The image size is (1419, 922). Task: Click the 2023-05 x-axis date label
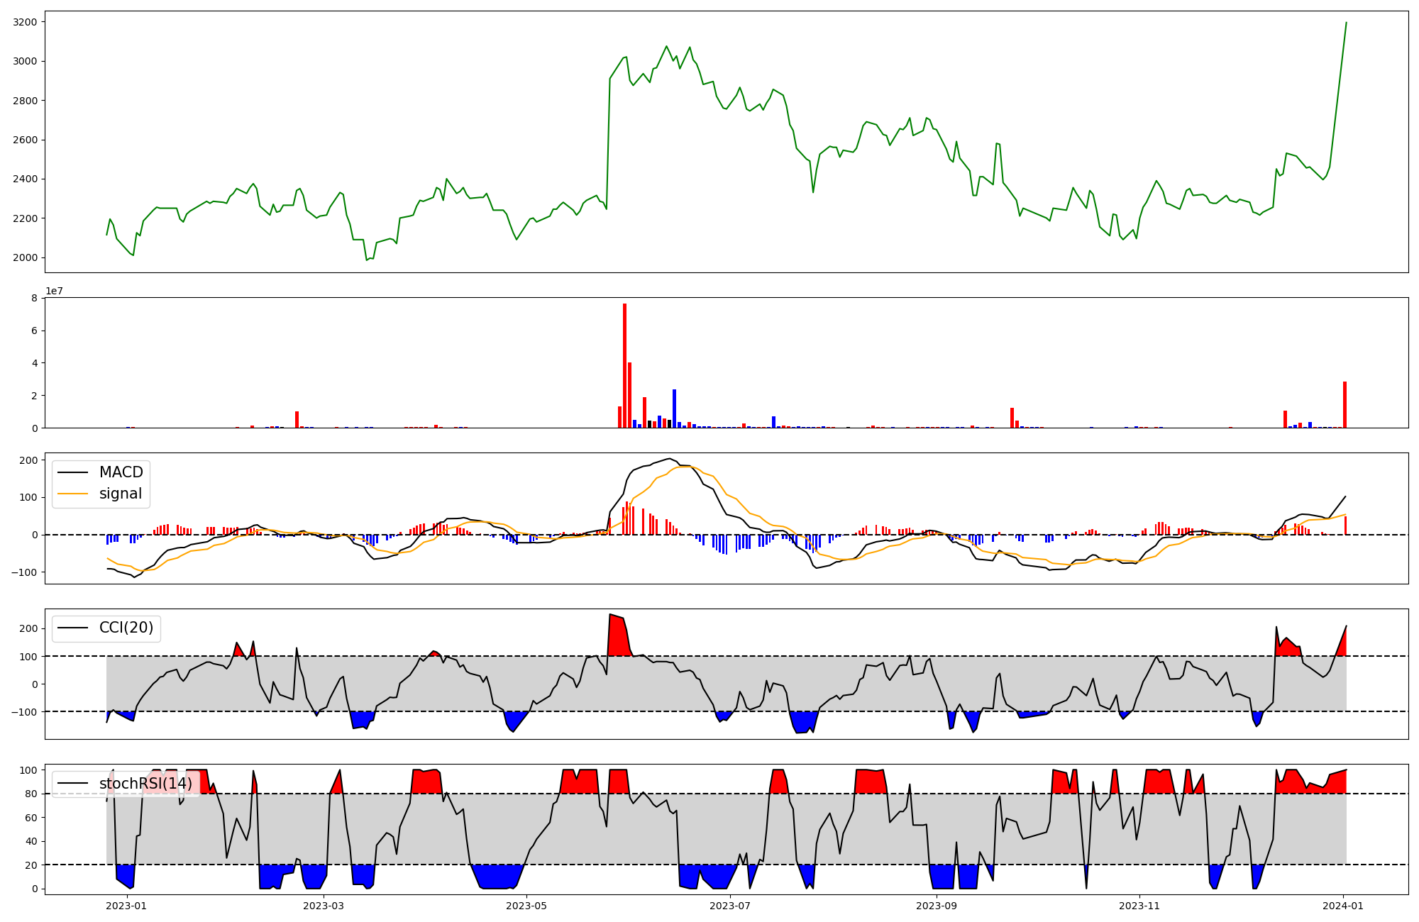[526, 906]
